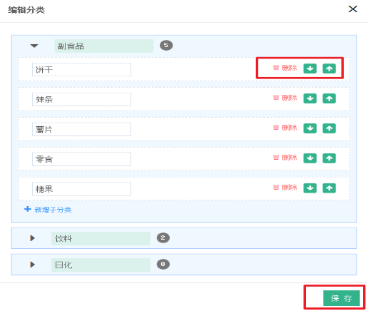Edit the 糖果 subcategory name field
The image size is (368, 311).
coord(81,189)
